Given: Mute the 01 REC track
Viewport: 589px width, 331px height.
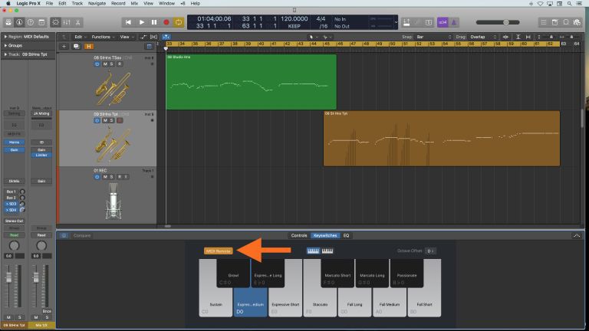Looking at the screenshot, I should (105, 177).
